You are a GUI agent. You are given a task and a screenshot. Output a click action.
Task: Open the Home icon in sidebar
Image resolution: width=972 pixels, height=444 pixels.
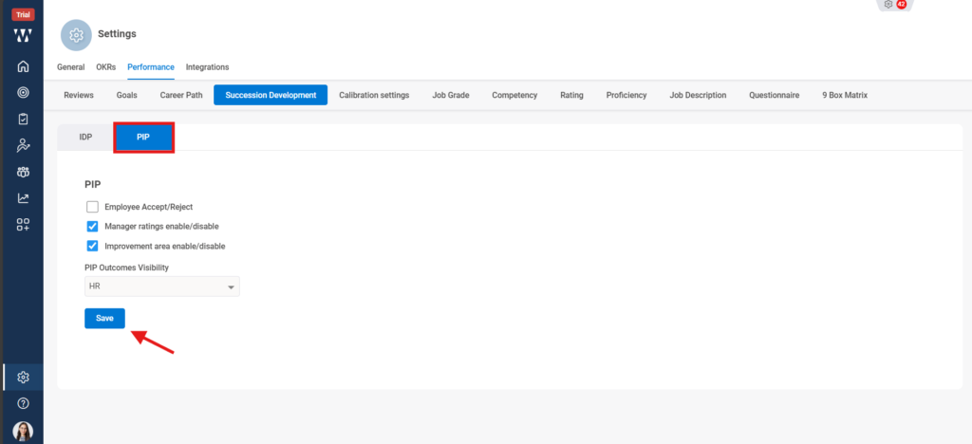pos(23,65)
